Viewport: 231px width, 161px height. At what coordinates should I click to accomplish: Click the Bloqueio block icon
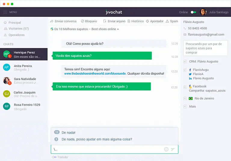(x=82, y=21)
